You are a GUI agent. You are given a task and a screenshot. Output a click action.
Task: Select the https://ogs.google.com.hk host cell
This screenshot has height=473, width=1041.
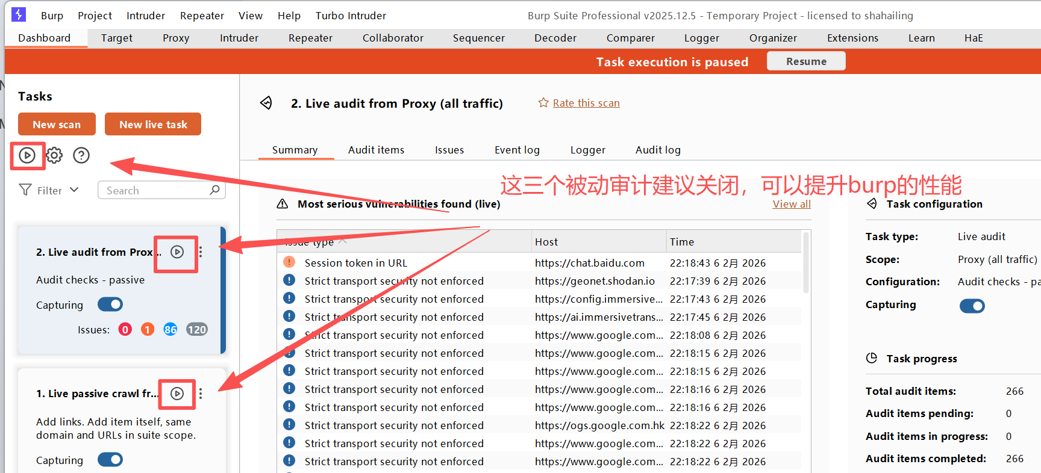coord(599,425)
